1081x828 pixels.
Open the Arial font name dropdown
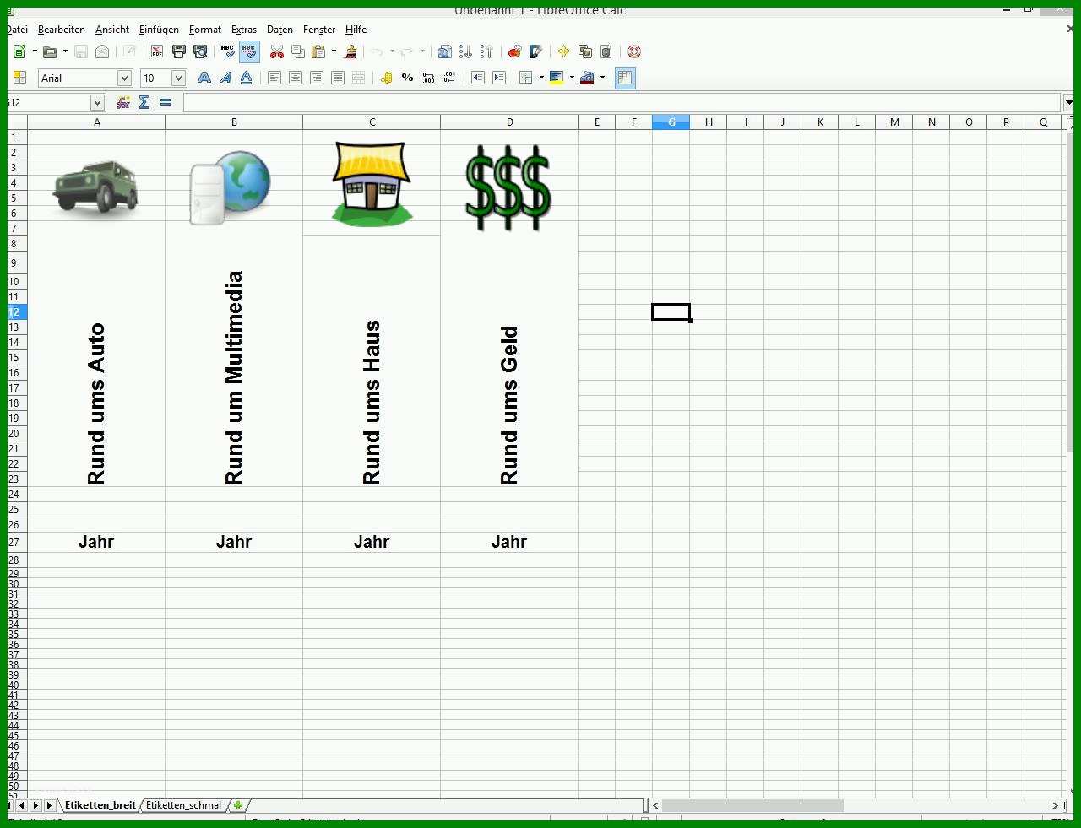click(124, 78)
